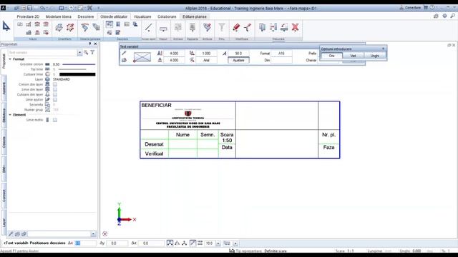Click the mirror icon in Prelucrare group
The width and height of the screenshot is (458, 257).
[x=273, y=27]
